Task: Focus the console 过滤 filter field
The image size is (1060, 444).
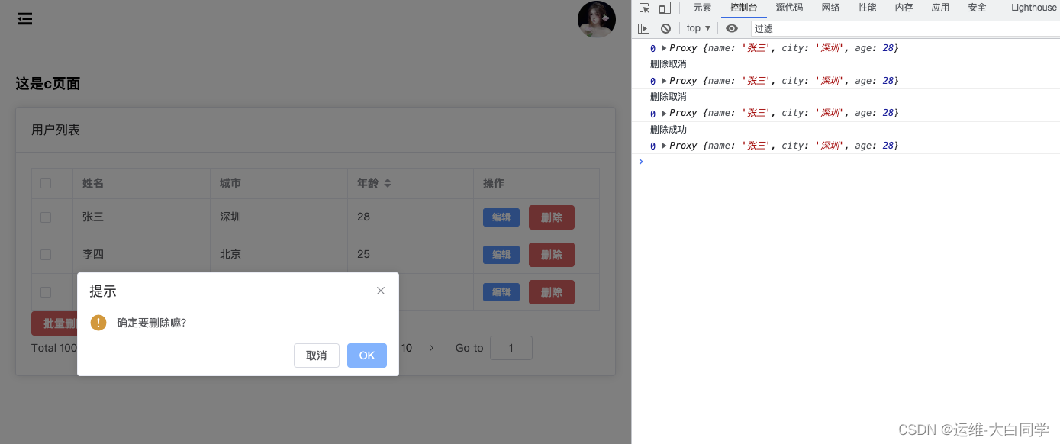Action: tap(905, 28)
